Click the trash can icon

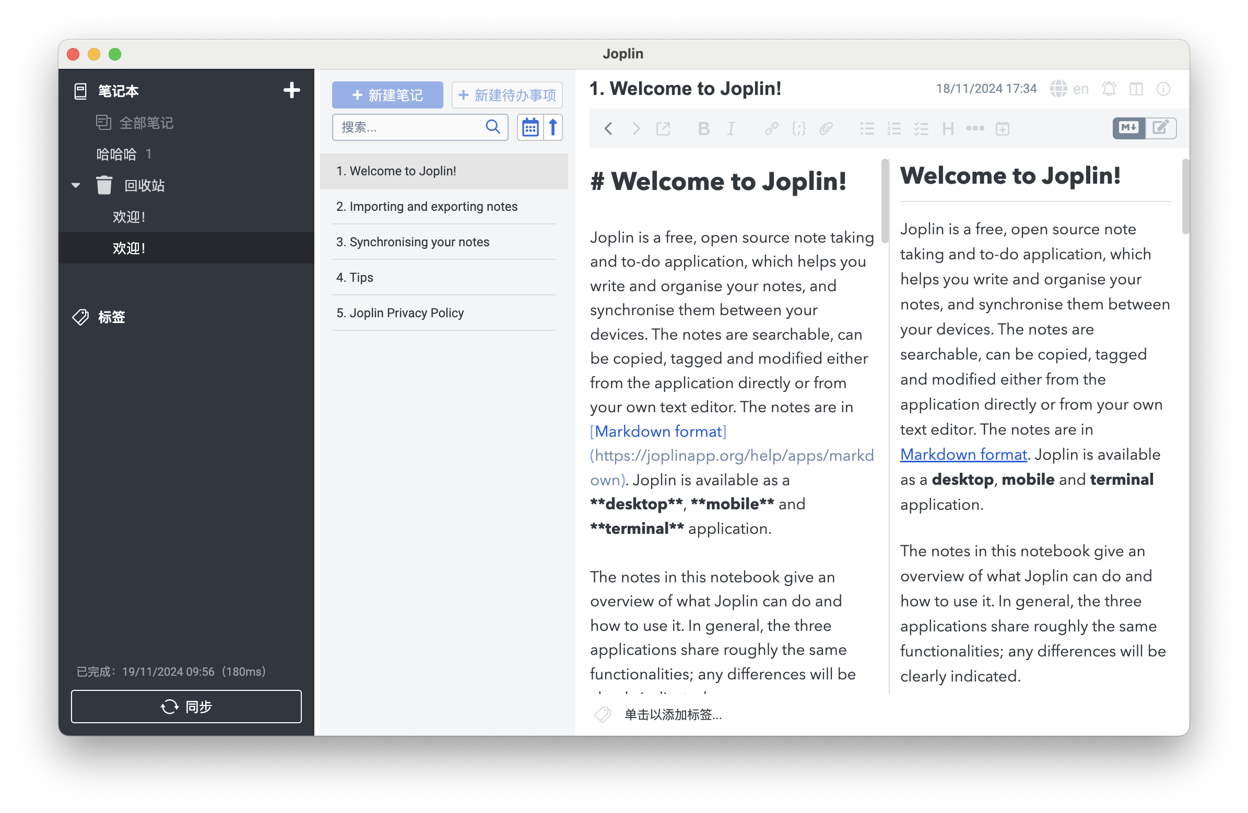pos(104,185)
